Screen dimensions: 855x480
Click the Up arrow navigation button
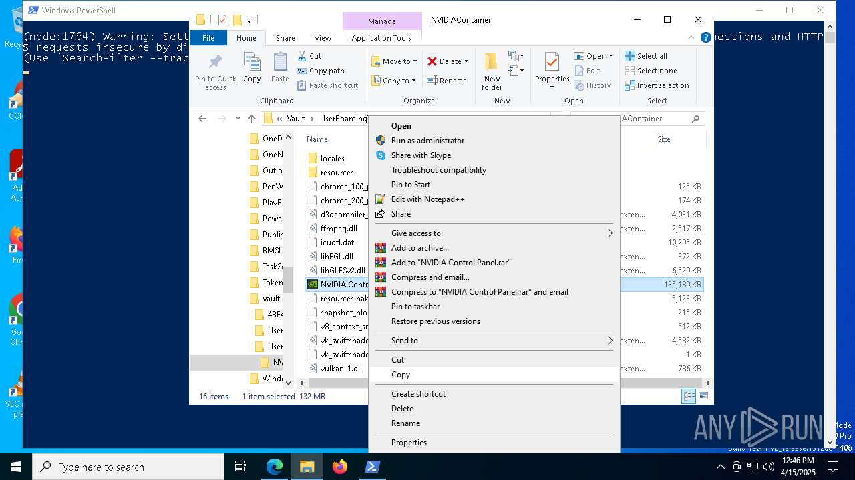(x=252, y=119)
